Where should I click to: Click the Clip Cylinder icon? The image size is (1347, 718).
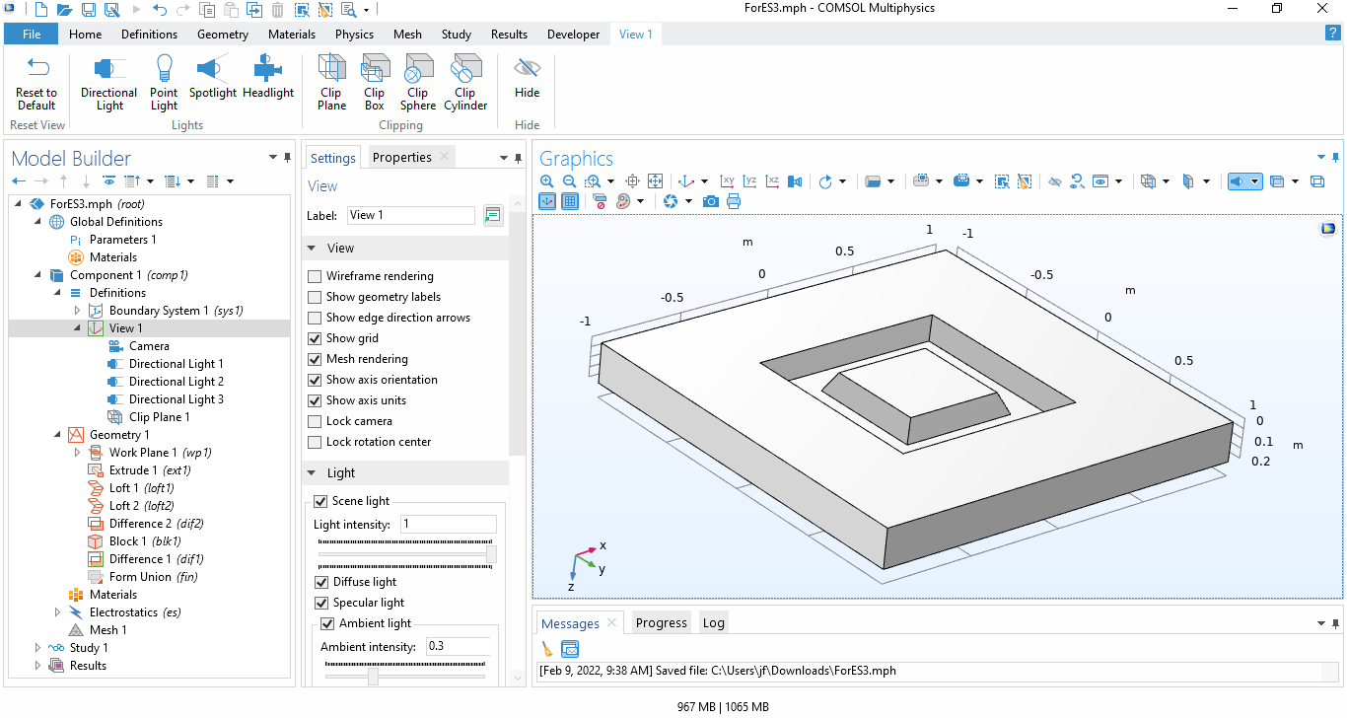point(465,83)
